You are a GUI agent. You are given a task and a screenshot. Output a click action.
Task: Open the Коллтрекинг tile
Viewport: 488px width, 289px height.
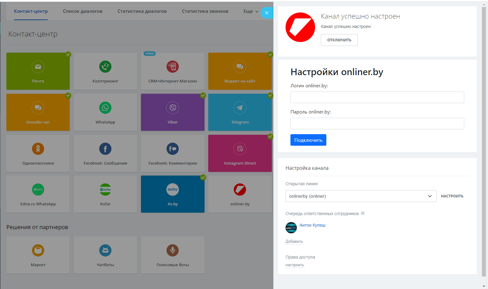point(105,71)
